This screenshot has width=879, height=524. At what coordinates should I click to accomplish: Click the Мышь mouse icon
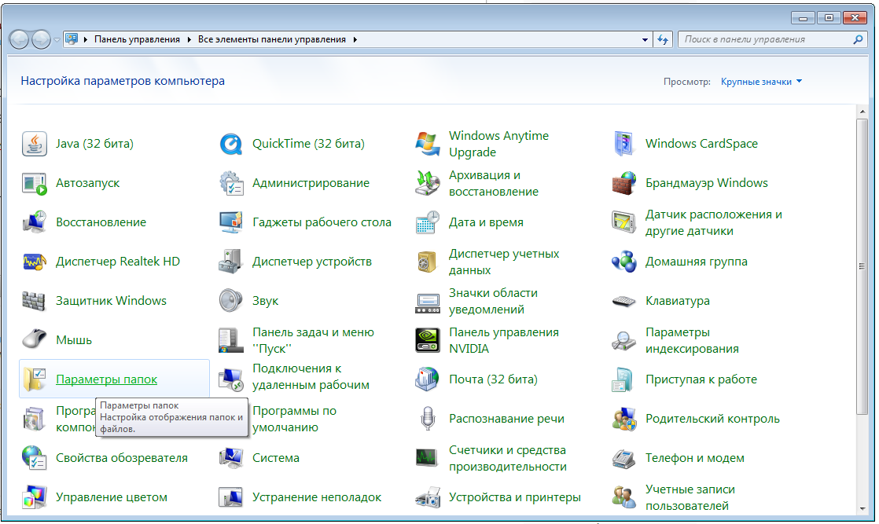tap(34, 340)
